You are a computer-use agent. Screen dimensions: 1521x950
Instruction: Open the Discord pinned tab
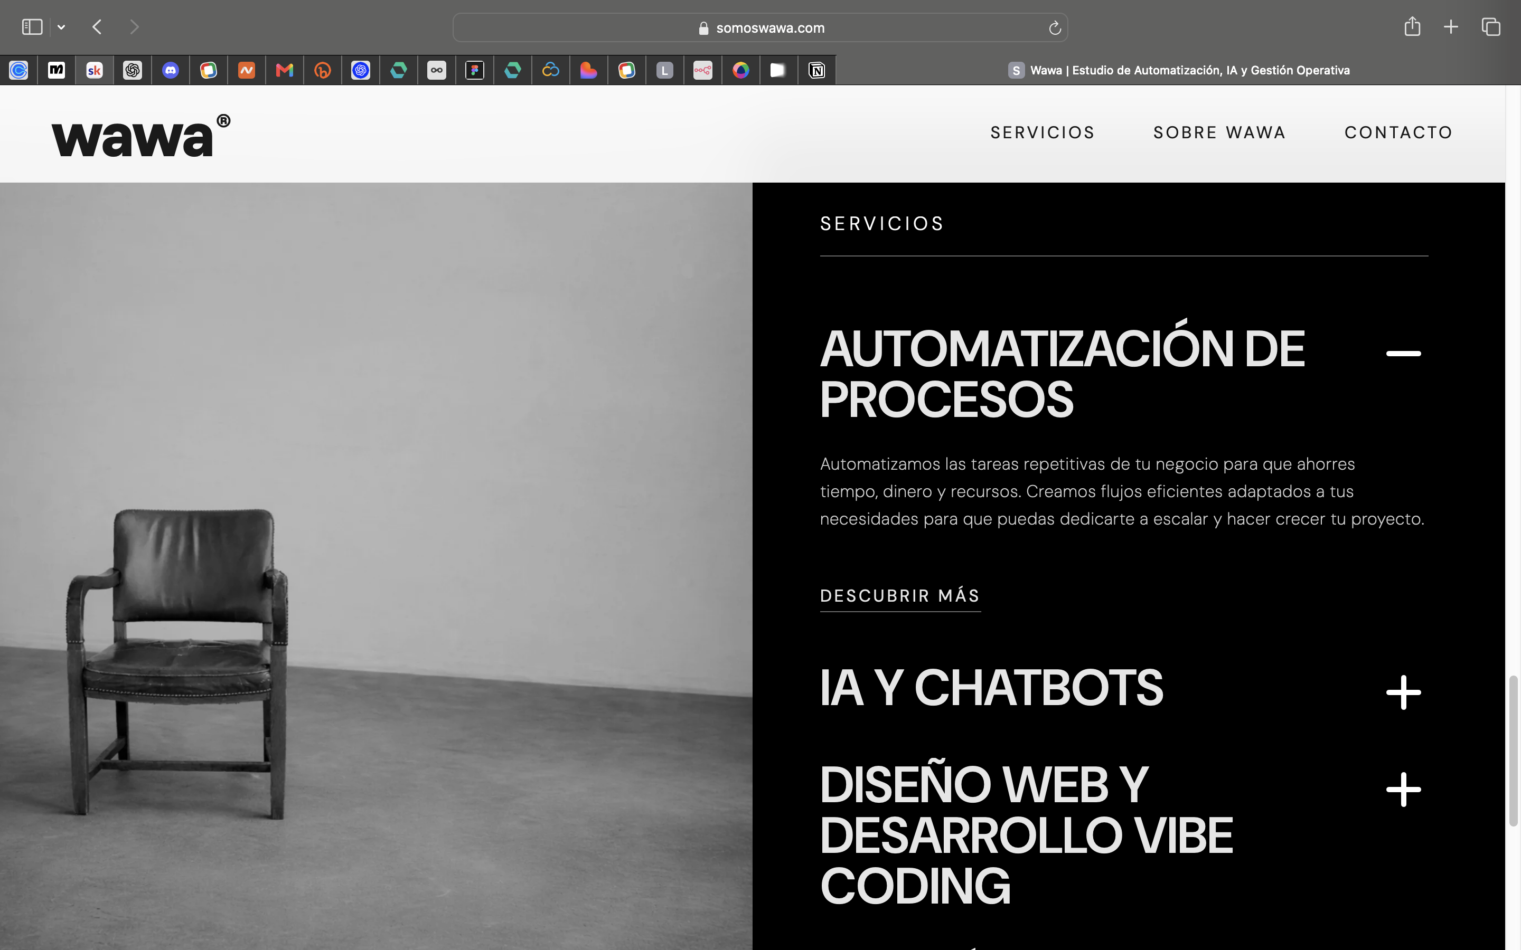click(x=171, y=70)
